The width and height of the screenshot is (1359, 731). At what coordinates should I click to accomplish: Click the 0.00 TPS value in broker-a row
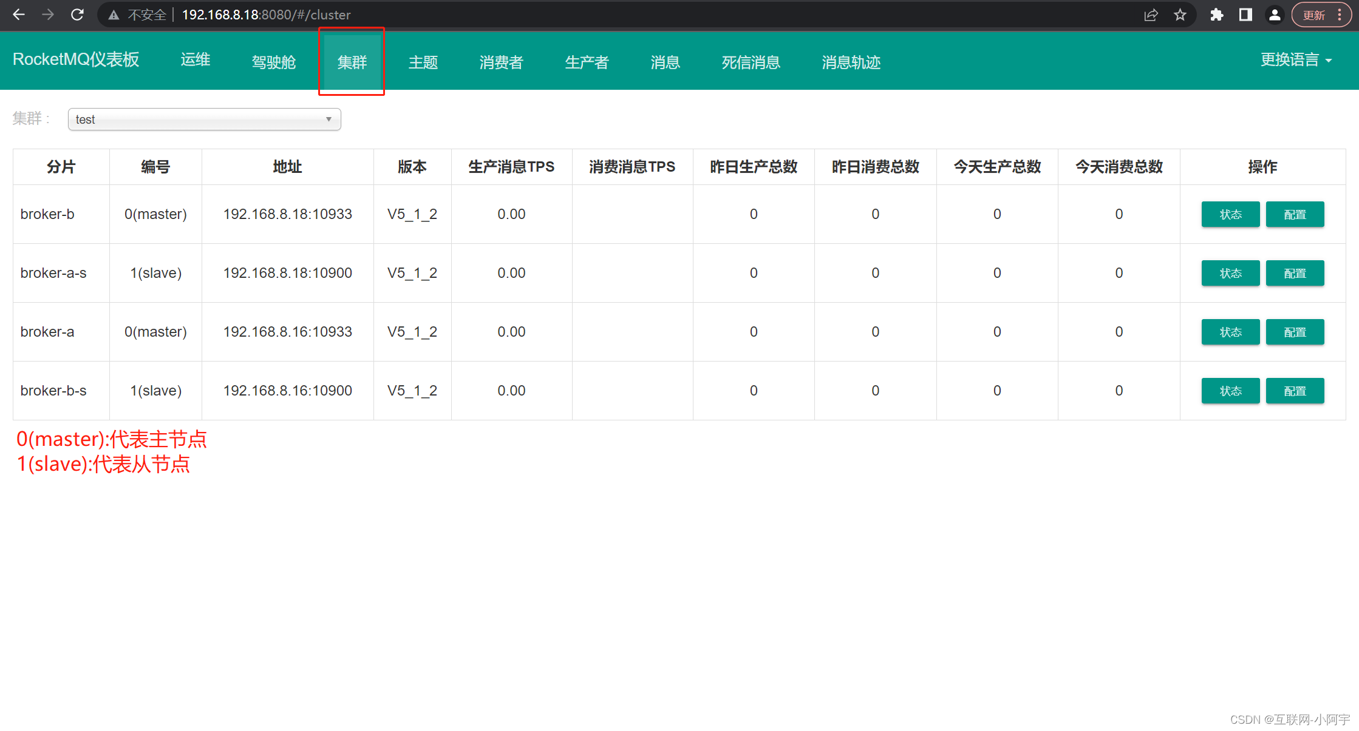click(x=511, y=332)
